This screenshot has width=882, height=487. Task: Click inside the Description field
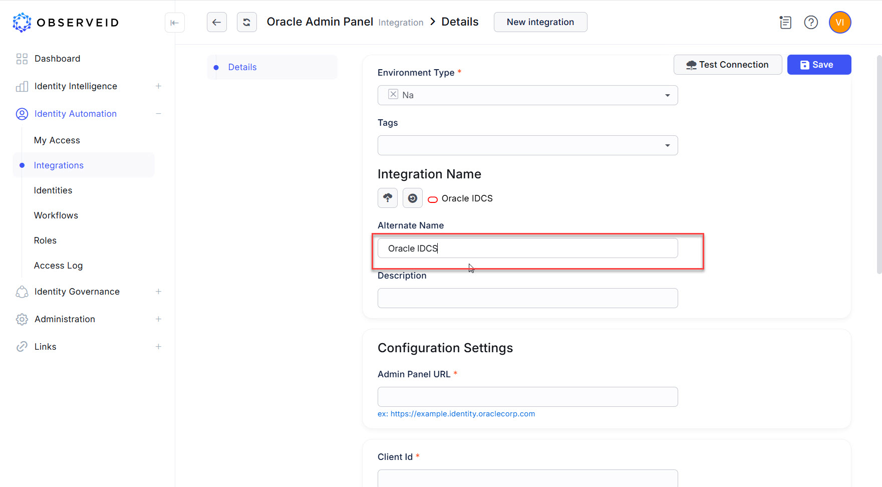(x=527, y=298)
